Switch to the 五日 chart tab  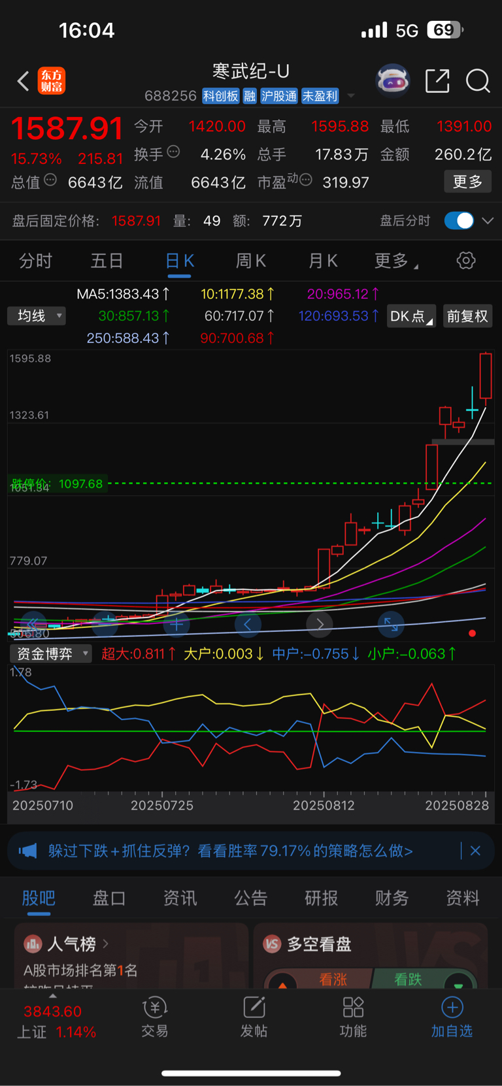click(107, 261)
